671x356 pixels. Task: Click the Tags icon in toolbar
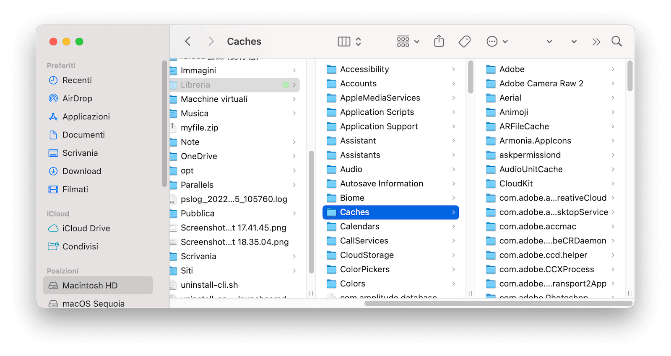point(465,41)
